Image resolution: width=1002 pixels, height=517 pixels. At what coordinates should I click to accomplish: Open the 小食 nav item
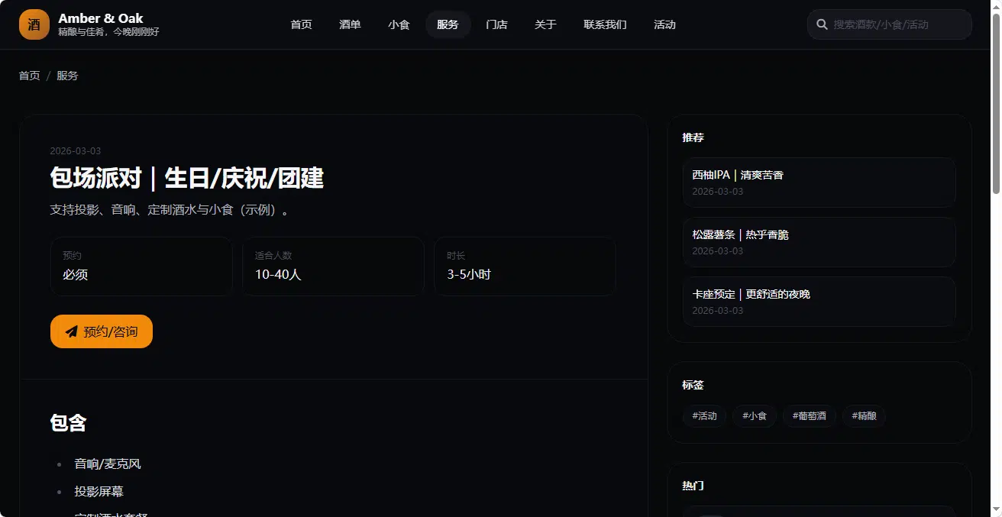pos(399,24)
